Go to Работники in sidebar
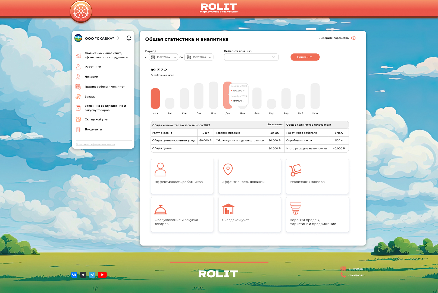 [93, 67]
